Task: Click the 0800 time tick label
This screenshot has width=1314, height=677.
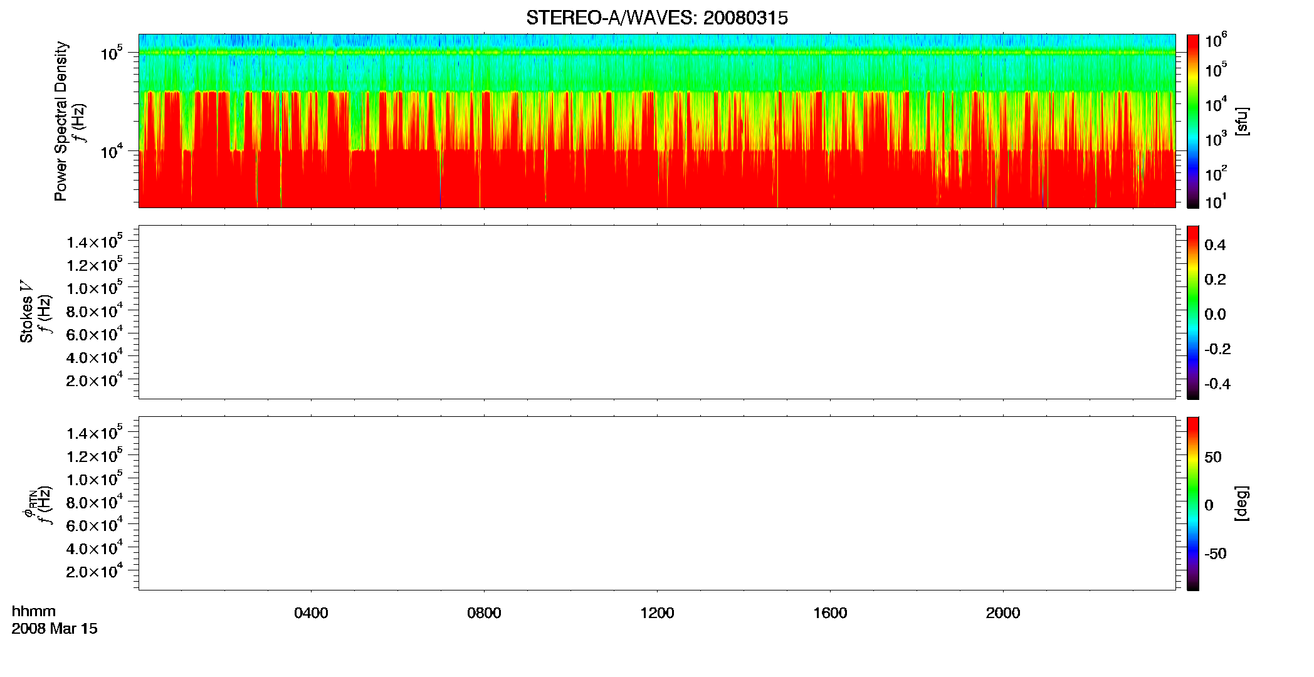Action: [484, 613]
